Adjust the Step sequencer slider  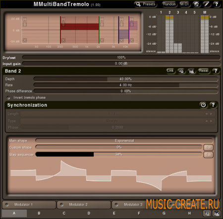(x=119, y=154)
